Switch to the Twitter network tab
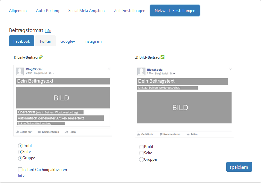Screen dimensions: 261x183 [x=45, y=41]
